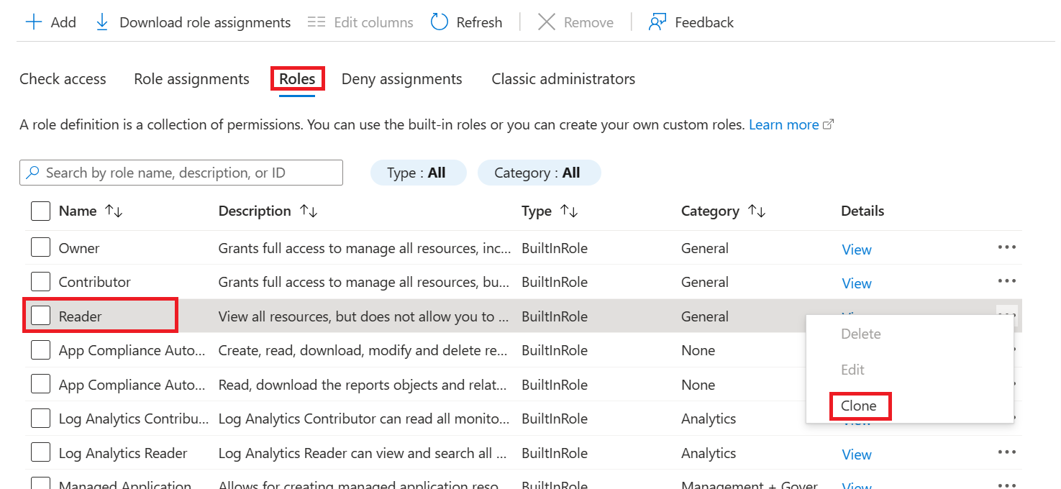1061x489 pixels.
Task: Sort roles by Name column arrows
Action: [x=114, y=211]
